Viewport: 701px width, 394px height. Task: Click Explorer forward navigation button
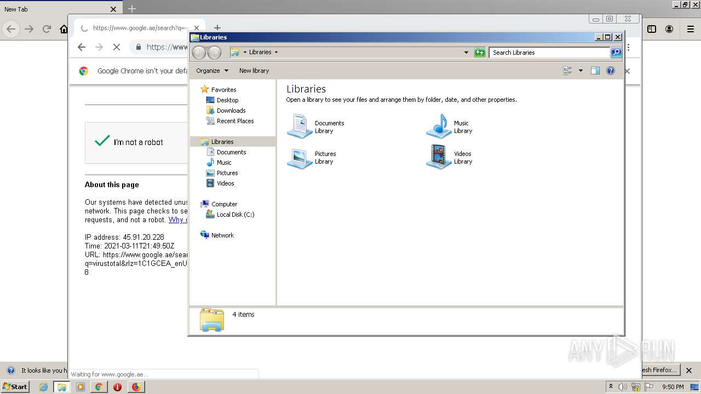[x=214, y=53]
